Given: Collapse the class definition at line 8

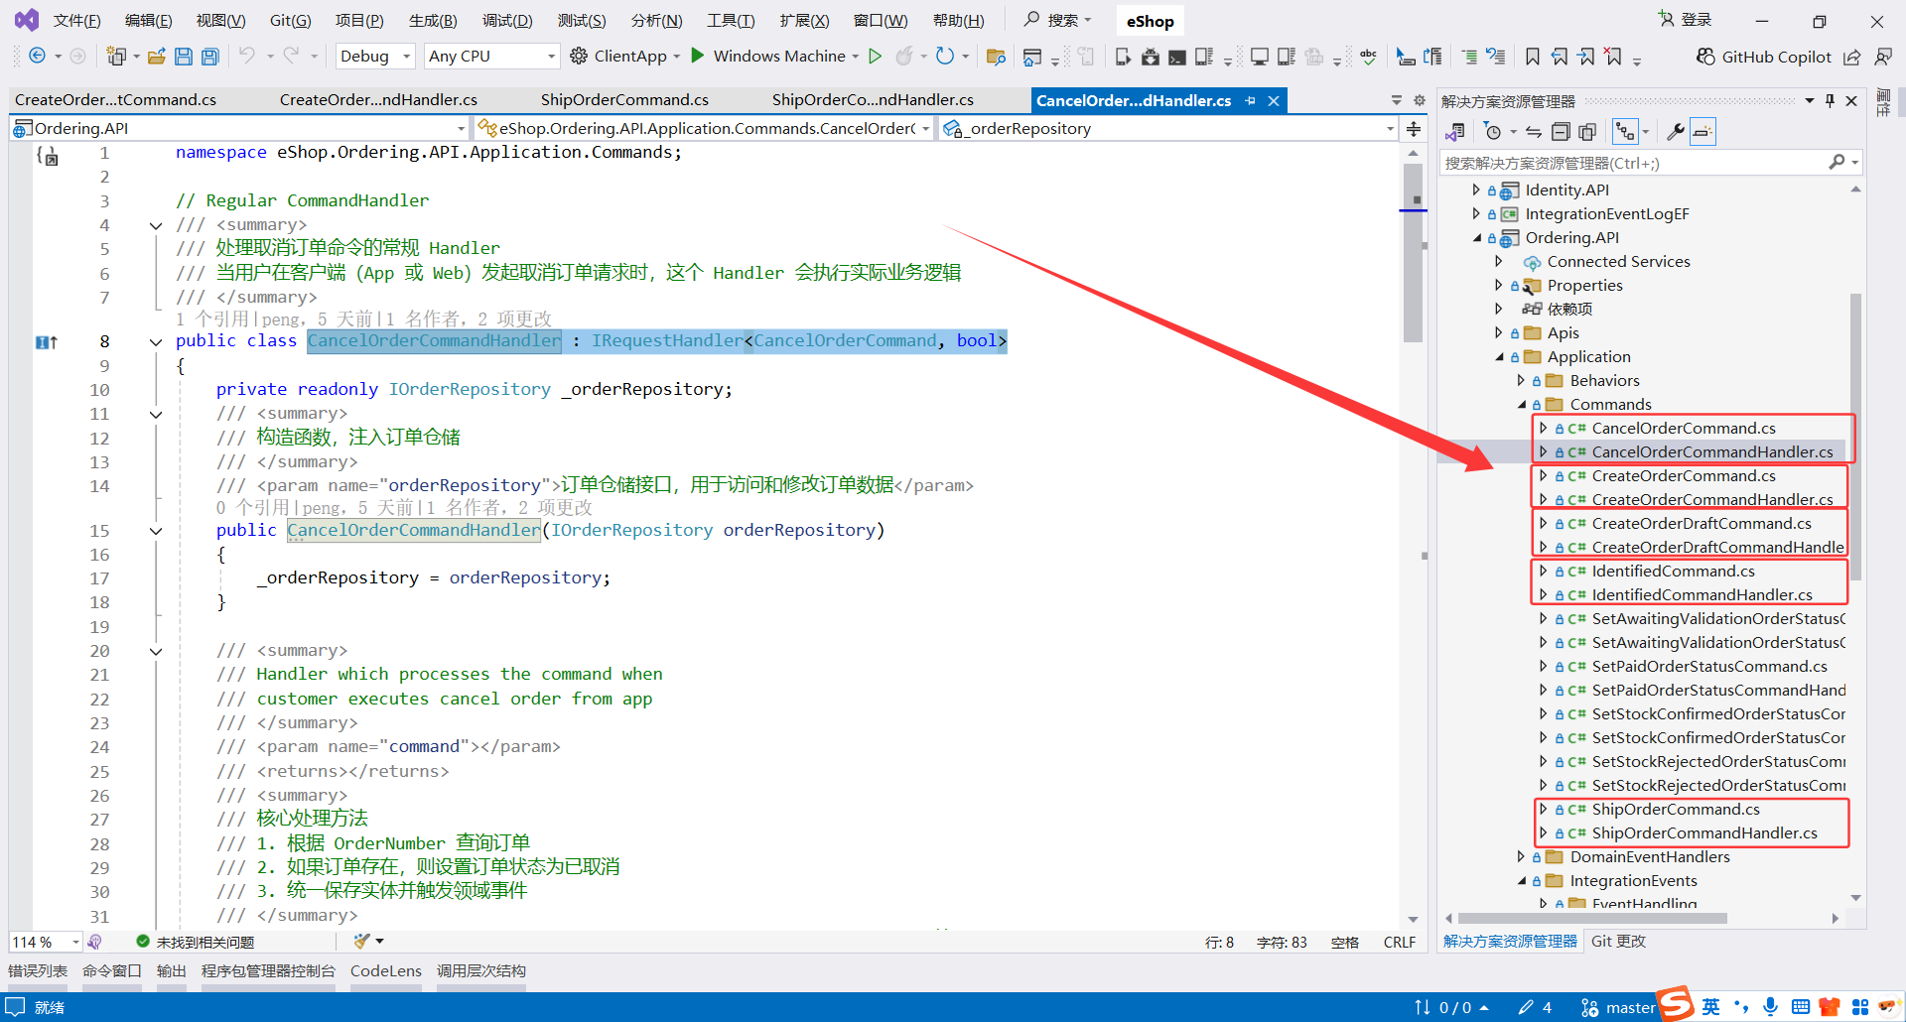Looking at the screenshot, I should click(x=156, y=342).
